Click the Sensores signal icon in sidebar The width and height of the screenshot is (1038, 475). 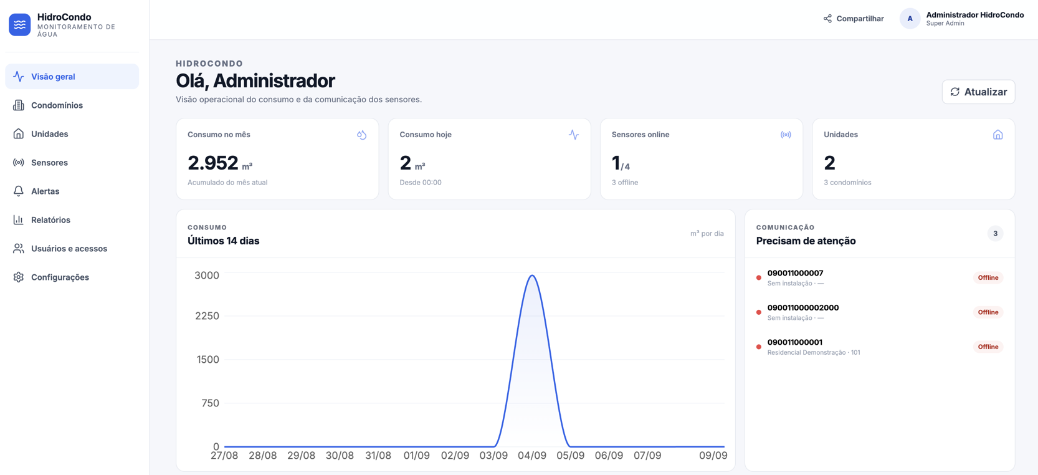19,163
